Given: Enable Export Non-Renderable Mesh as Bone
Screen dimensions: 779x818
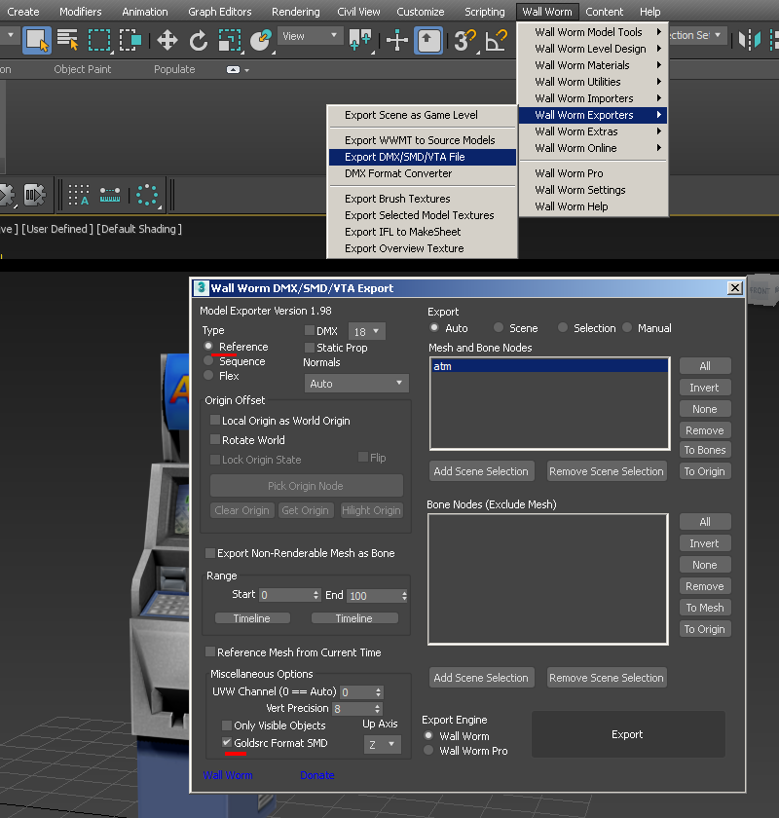Looking at the screenshot, I should point(210,552).
